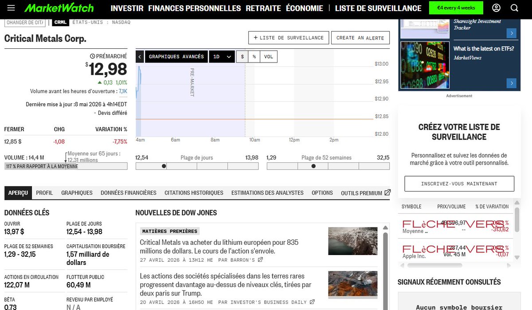The width and height of the screenshot is (532, 310).
Task: Open Estimations des Analystes tab
Action: [x=267, y=193]
